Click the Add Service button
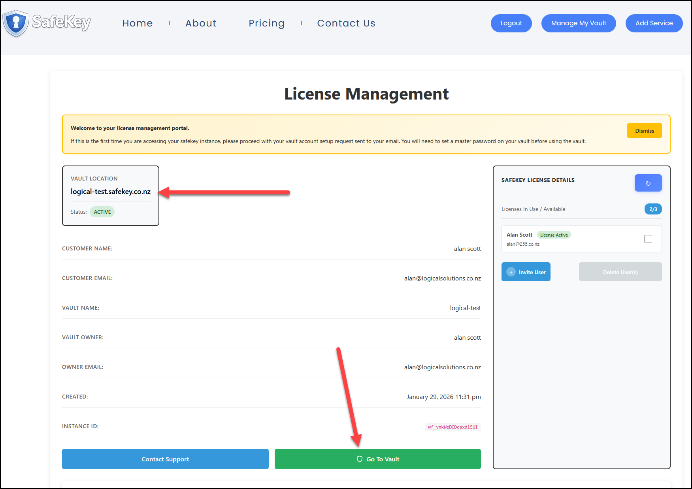This screenshot has width=692, height=489. coord(654,23)
